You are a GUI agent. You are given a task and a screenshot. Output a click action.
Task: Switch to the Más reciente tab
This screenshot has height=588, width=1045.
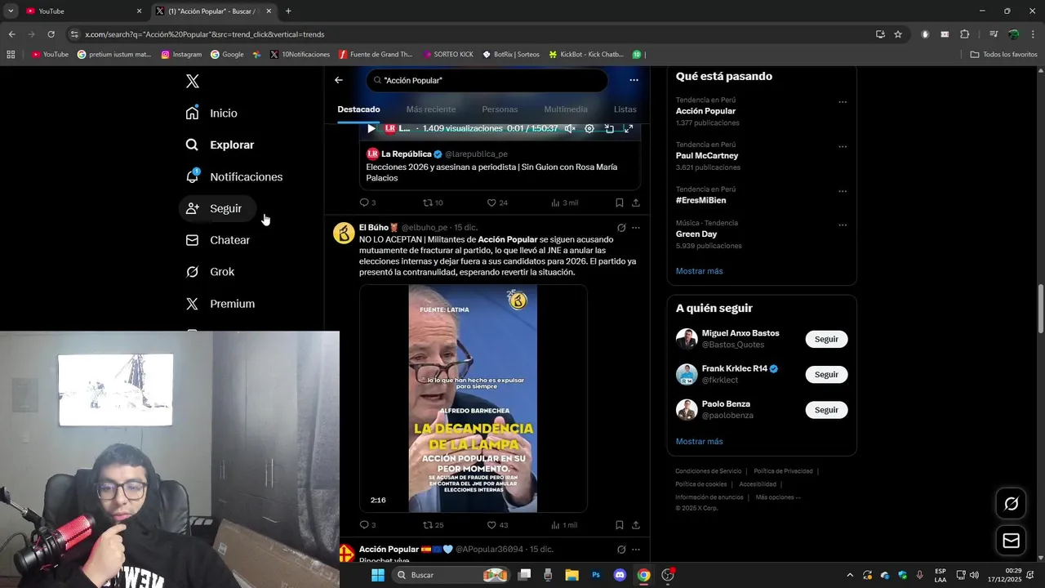pyautogui.click(x=431, y=109)
